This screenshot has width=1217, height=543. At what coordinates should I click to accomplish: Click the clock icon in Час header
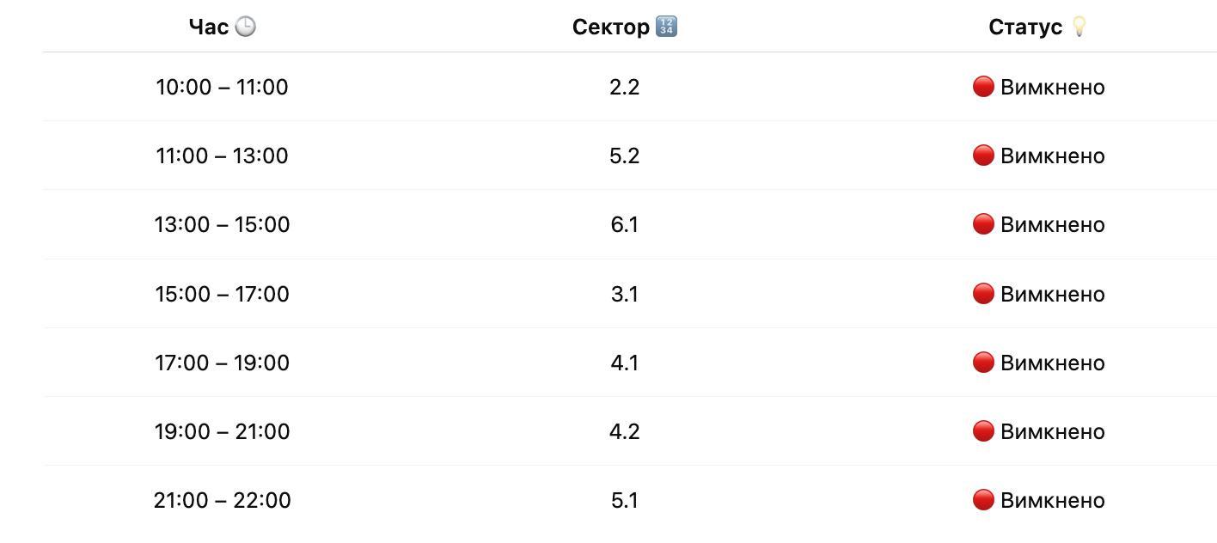pyautogui.click(x=246, y=27)
